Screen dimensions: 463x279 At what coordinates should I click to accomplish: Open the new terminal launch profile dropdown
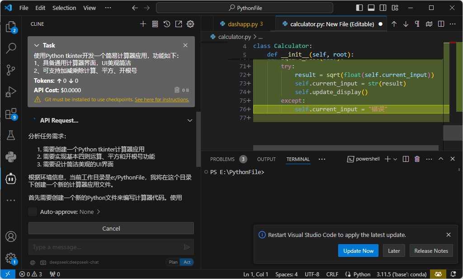click(x=395, y=159)
